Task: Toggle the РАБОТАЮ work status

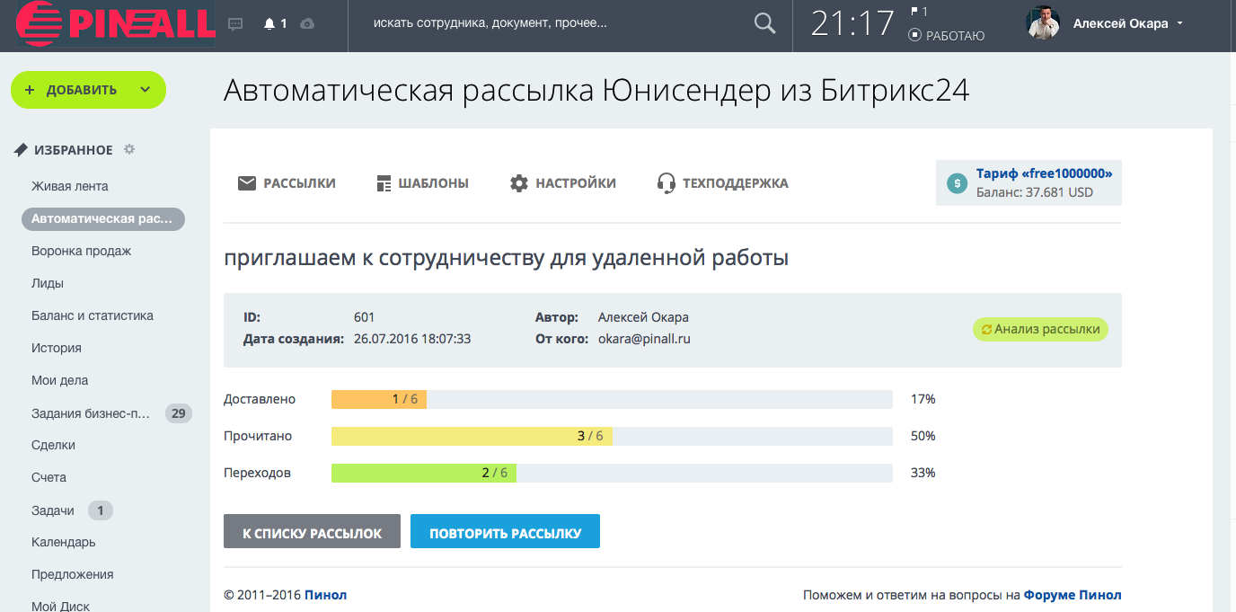Action: pos(948,36)
